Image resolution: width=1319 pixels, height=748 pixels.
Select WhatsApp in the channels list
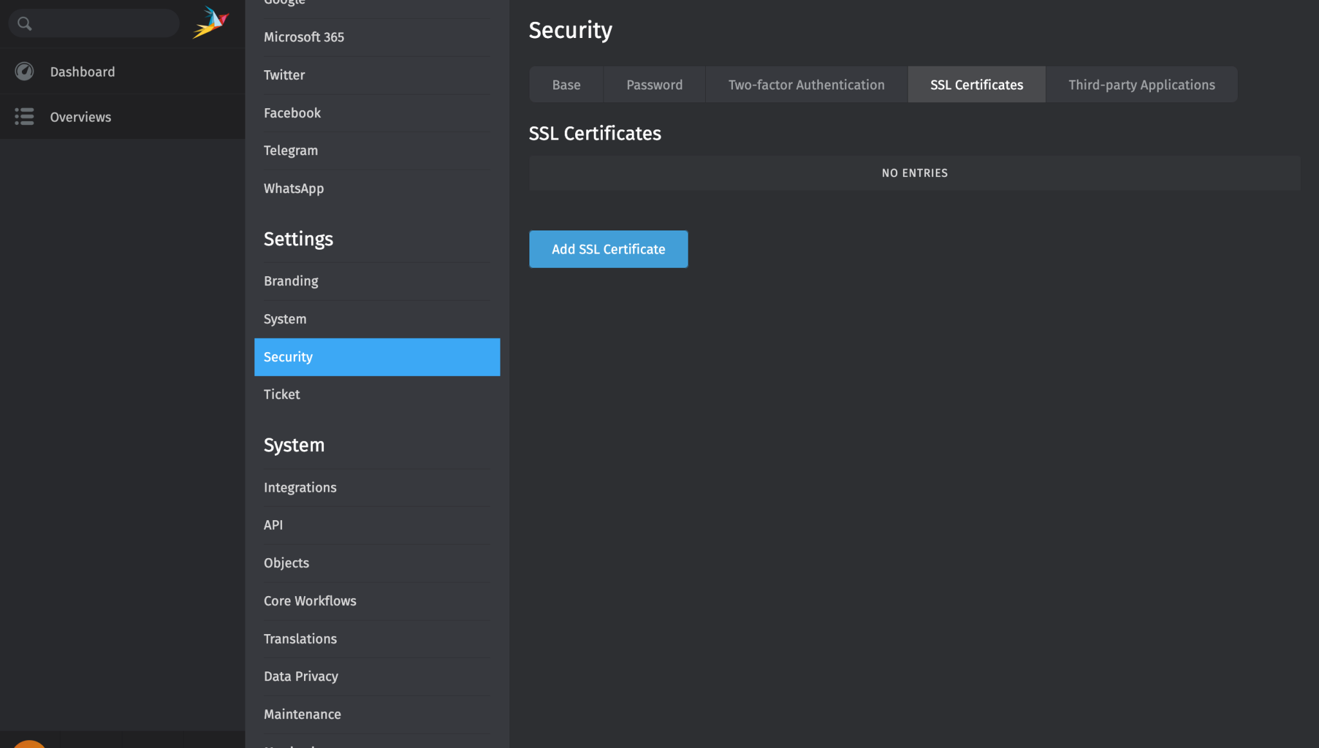click(x=294, y=188)
